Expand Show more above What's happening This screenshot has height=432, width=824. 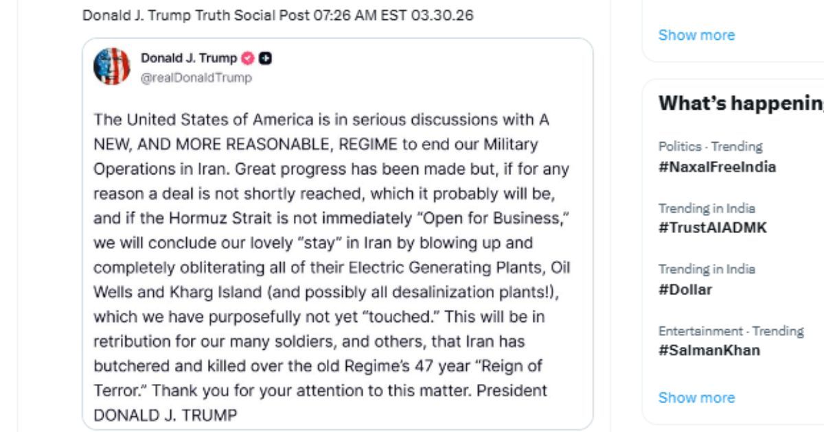pos(696,35)
